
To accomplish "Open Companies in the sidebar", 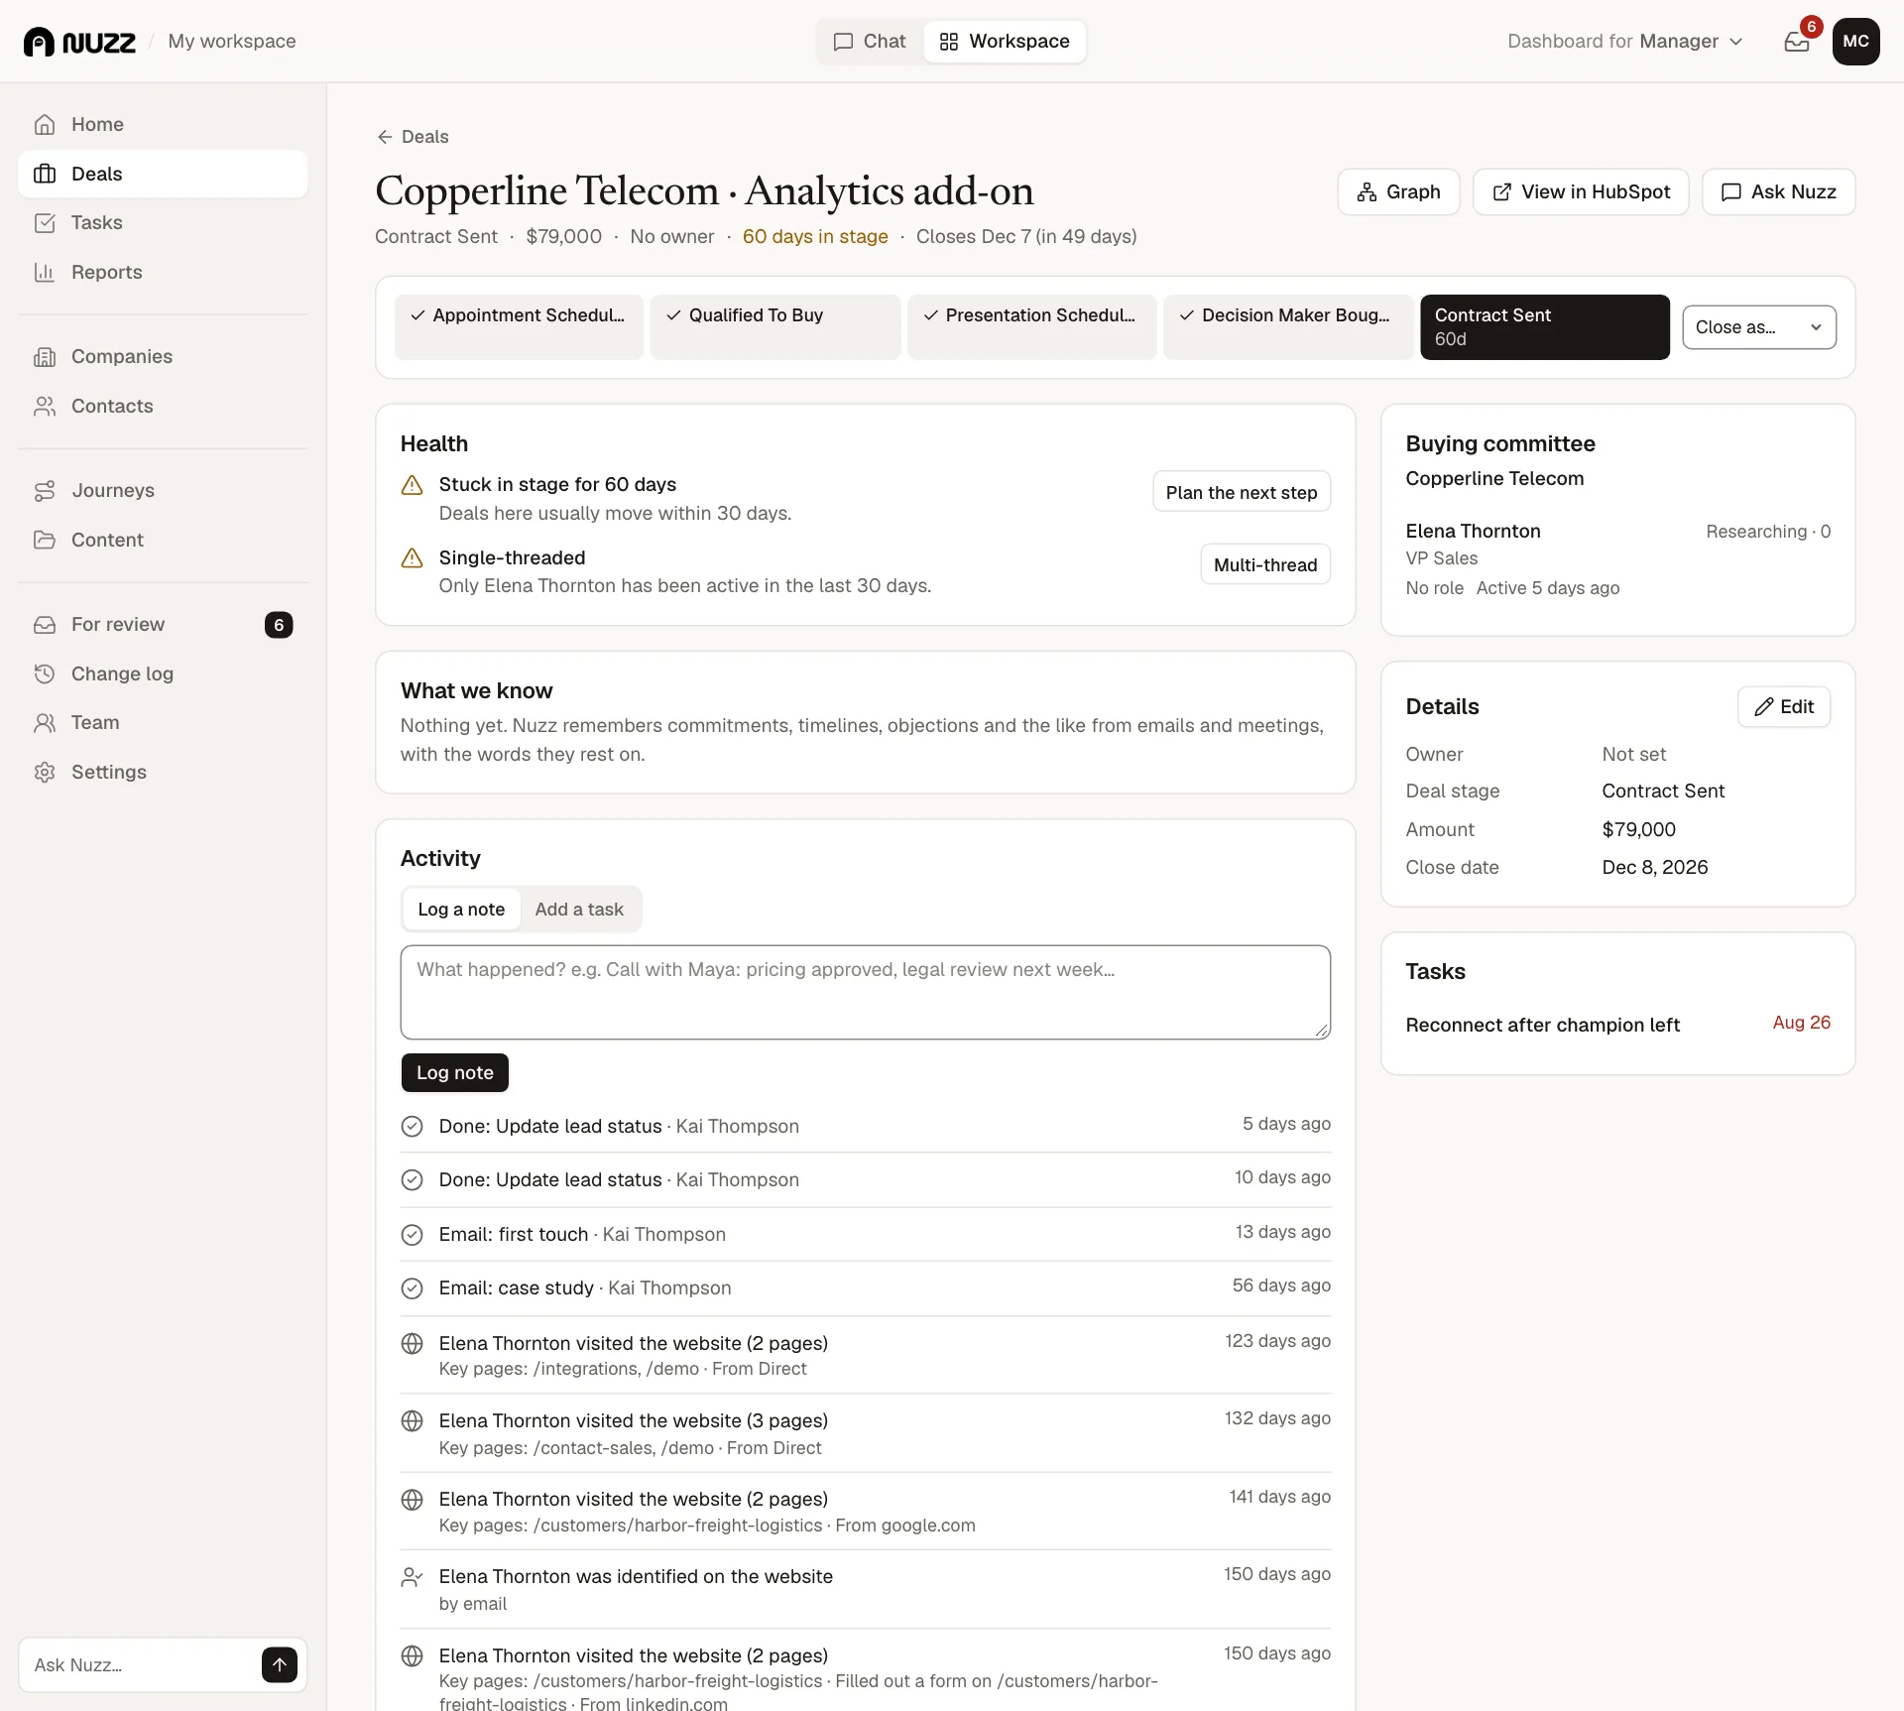I will 163,356.
